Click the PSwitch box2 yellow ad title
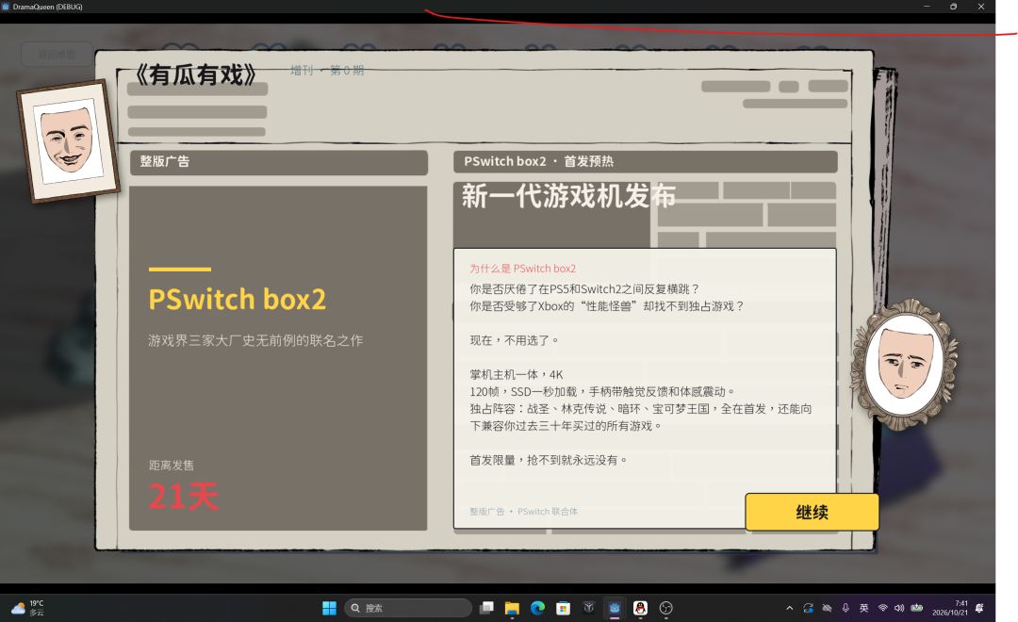This screenshot has width=1018, height=622. pyautogui.click(x=238, y=300)
